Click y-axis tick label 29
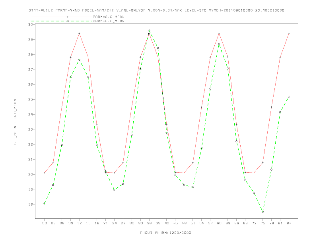 point(30,39)
